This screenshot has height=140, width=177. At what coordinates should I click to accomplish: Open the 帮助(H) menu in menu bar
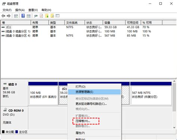tap(46, 10)
